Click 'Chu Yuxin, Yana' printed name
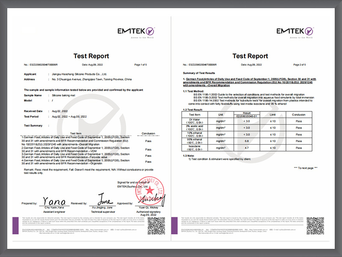The image size is (342, 257). point(54,207)
